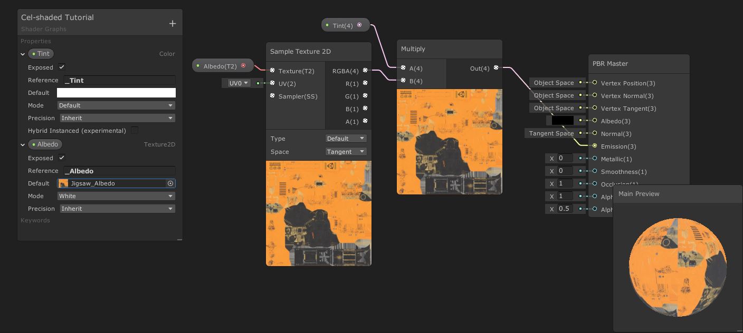Toggle the Exposed checkbox under Albedo
The image size is (743, 333).
61,158
